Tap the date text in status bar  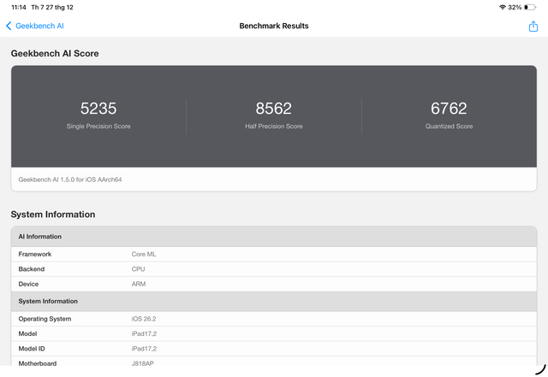pos(52,7)
